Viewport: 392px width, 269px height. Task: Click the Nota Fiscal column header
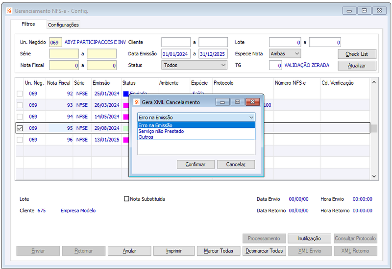pyautogui.click(x=59, y=83)
